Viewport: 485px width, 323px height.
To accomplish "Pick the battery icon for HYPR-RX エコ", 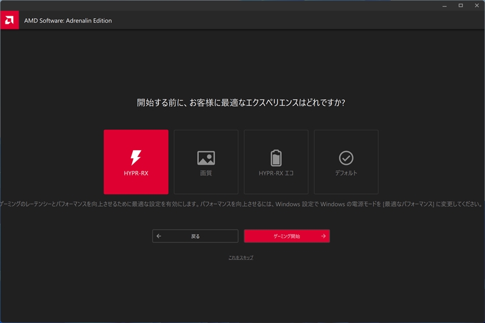I will tap(276, 158).
